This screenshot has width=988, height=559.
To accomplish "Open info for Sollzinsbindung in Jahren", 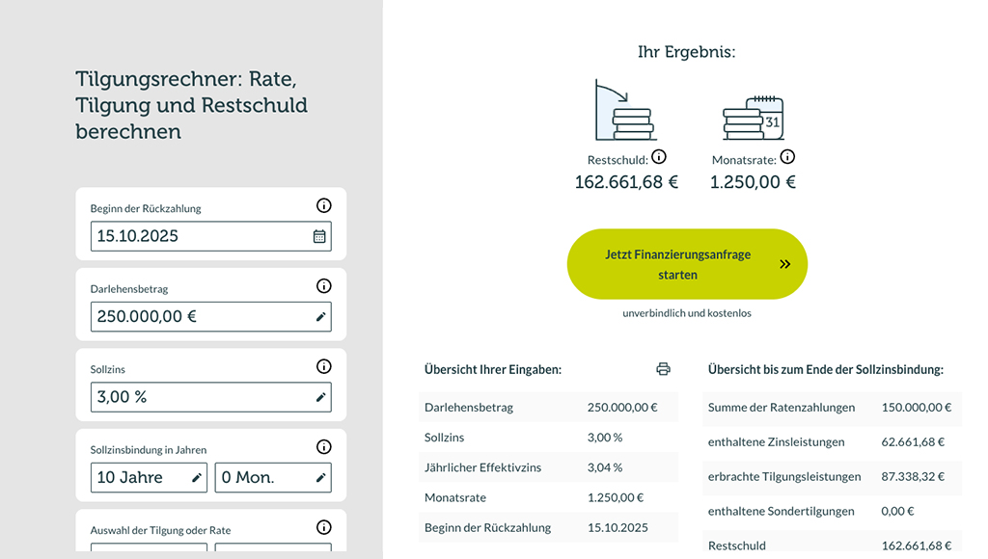I will coord(324,447).
